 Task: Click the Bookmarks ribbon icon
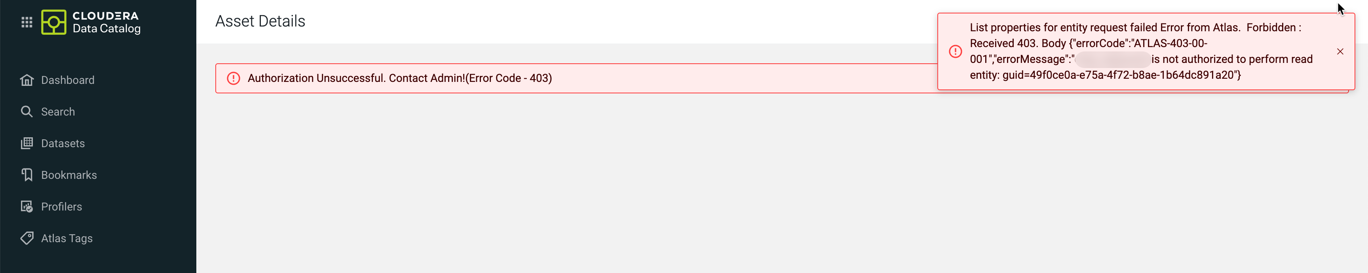click(27, 175)
